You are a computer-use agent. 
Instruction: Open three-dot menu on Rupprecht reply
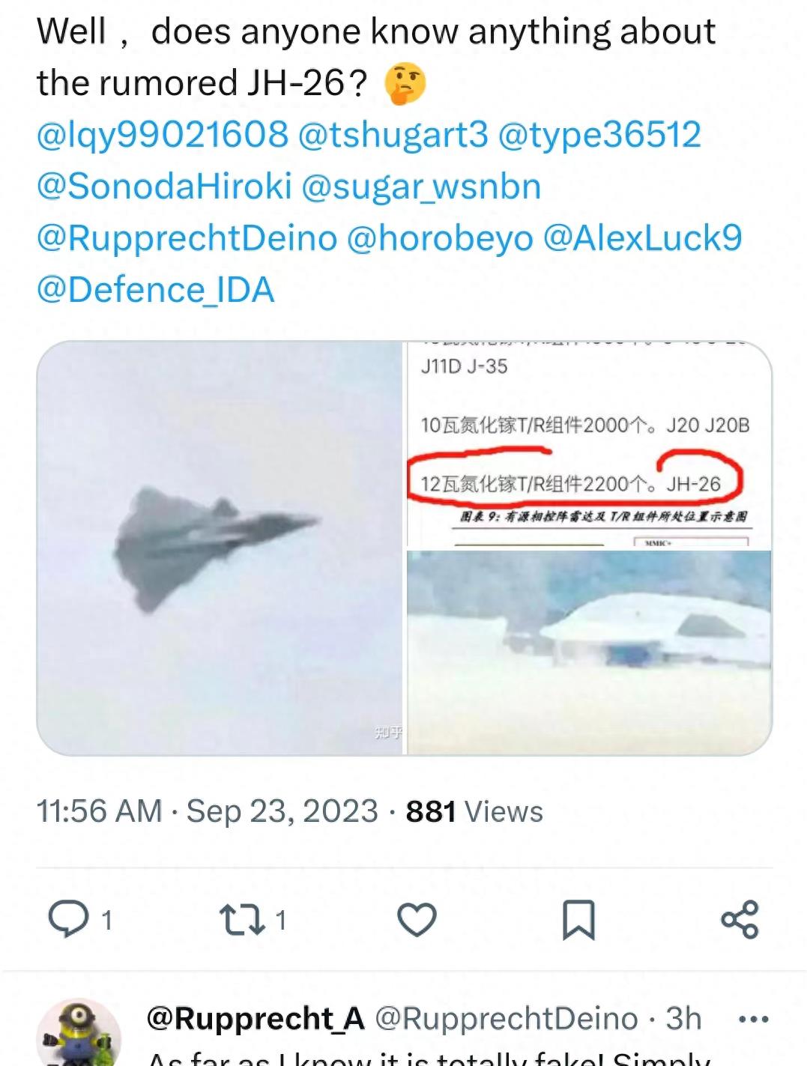753,1019
